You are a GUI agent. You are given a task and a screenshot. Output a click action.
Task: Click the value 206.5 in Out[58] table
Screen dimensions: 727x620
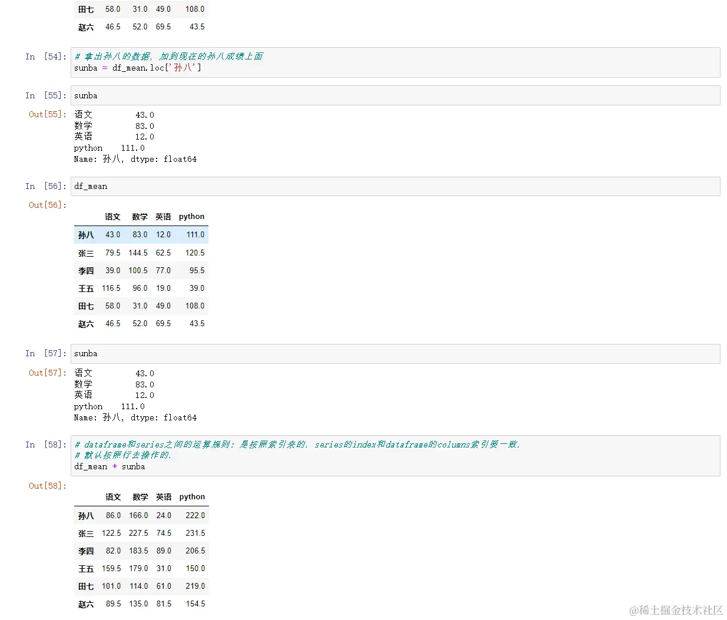(x=195, y=551)
